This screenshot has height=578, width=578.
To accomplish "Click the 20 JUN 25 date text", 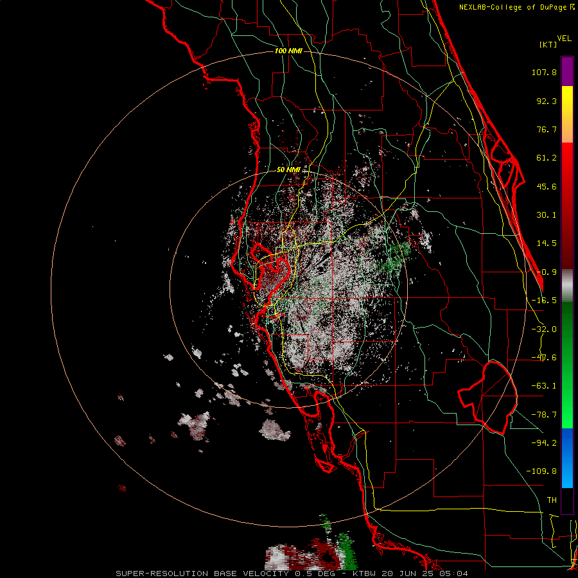I will (x=408, y=574).
